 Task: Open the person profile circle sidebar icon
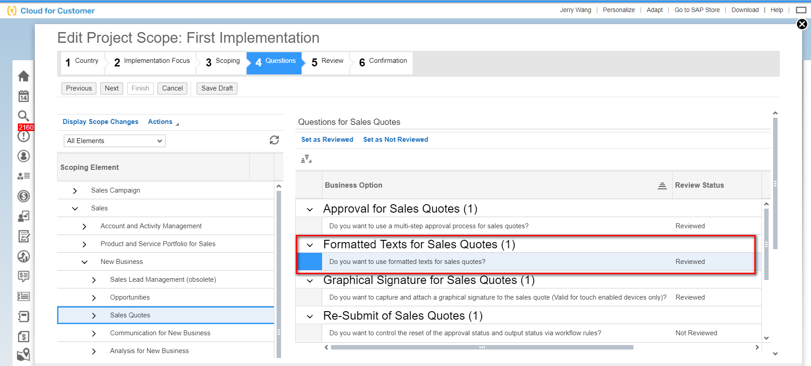pos(24,156)
